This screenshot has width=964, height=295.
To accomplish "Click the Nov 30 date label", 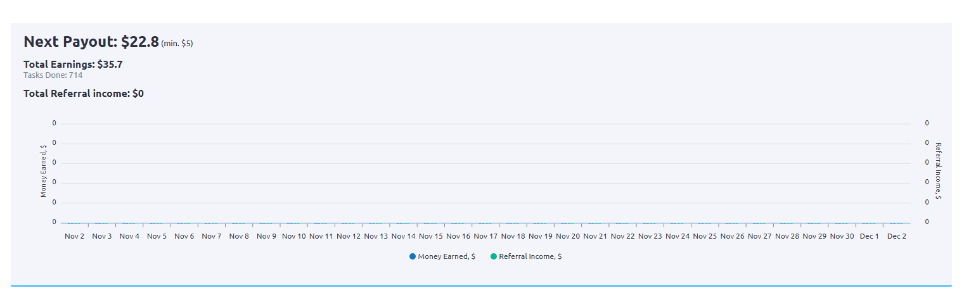I will (842, 236).
